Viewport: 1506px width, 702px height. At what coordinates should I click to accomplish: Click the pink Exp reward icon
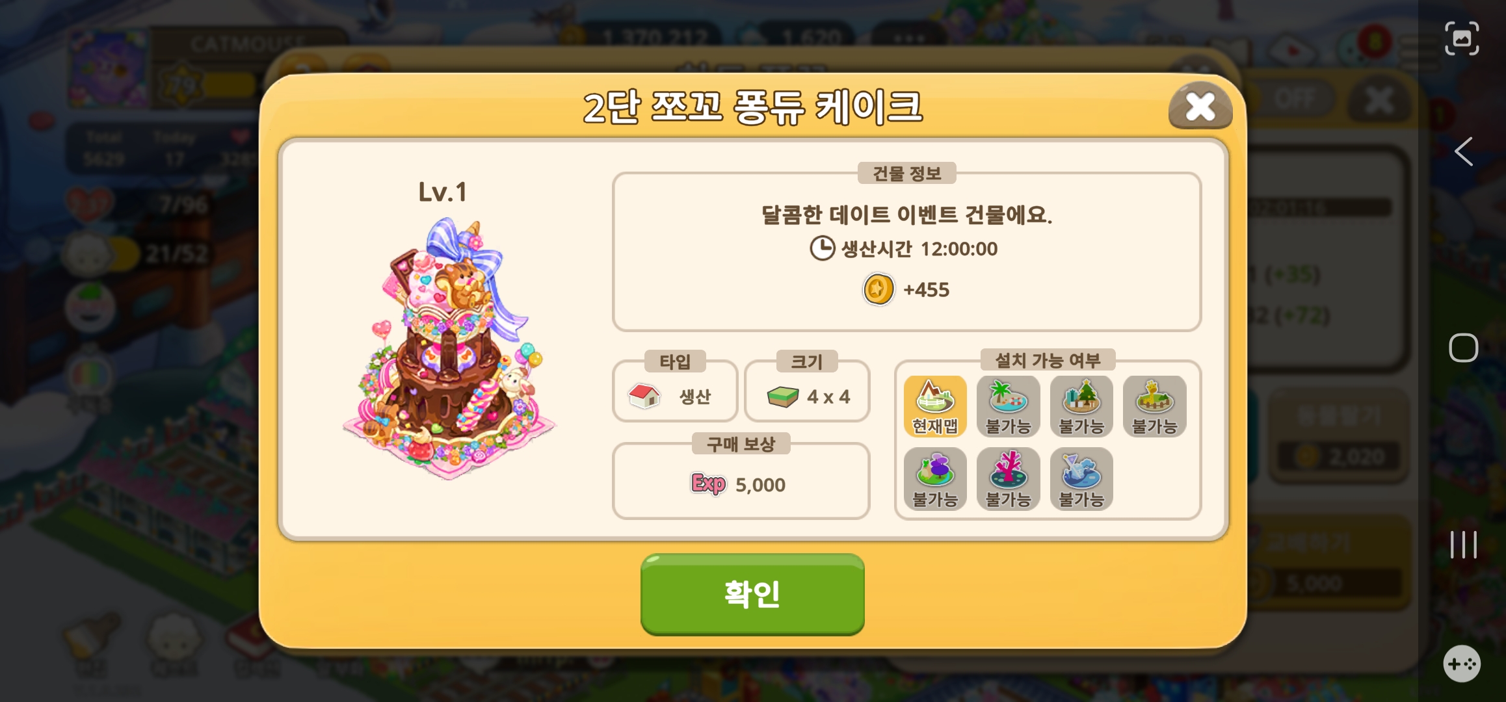click(708, 484)
